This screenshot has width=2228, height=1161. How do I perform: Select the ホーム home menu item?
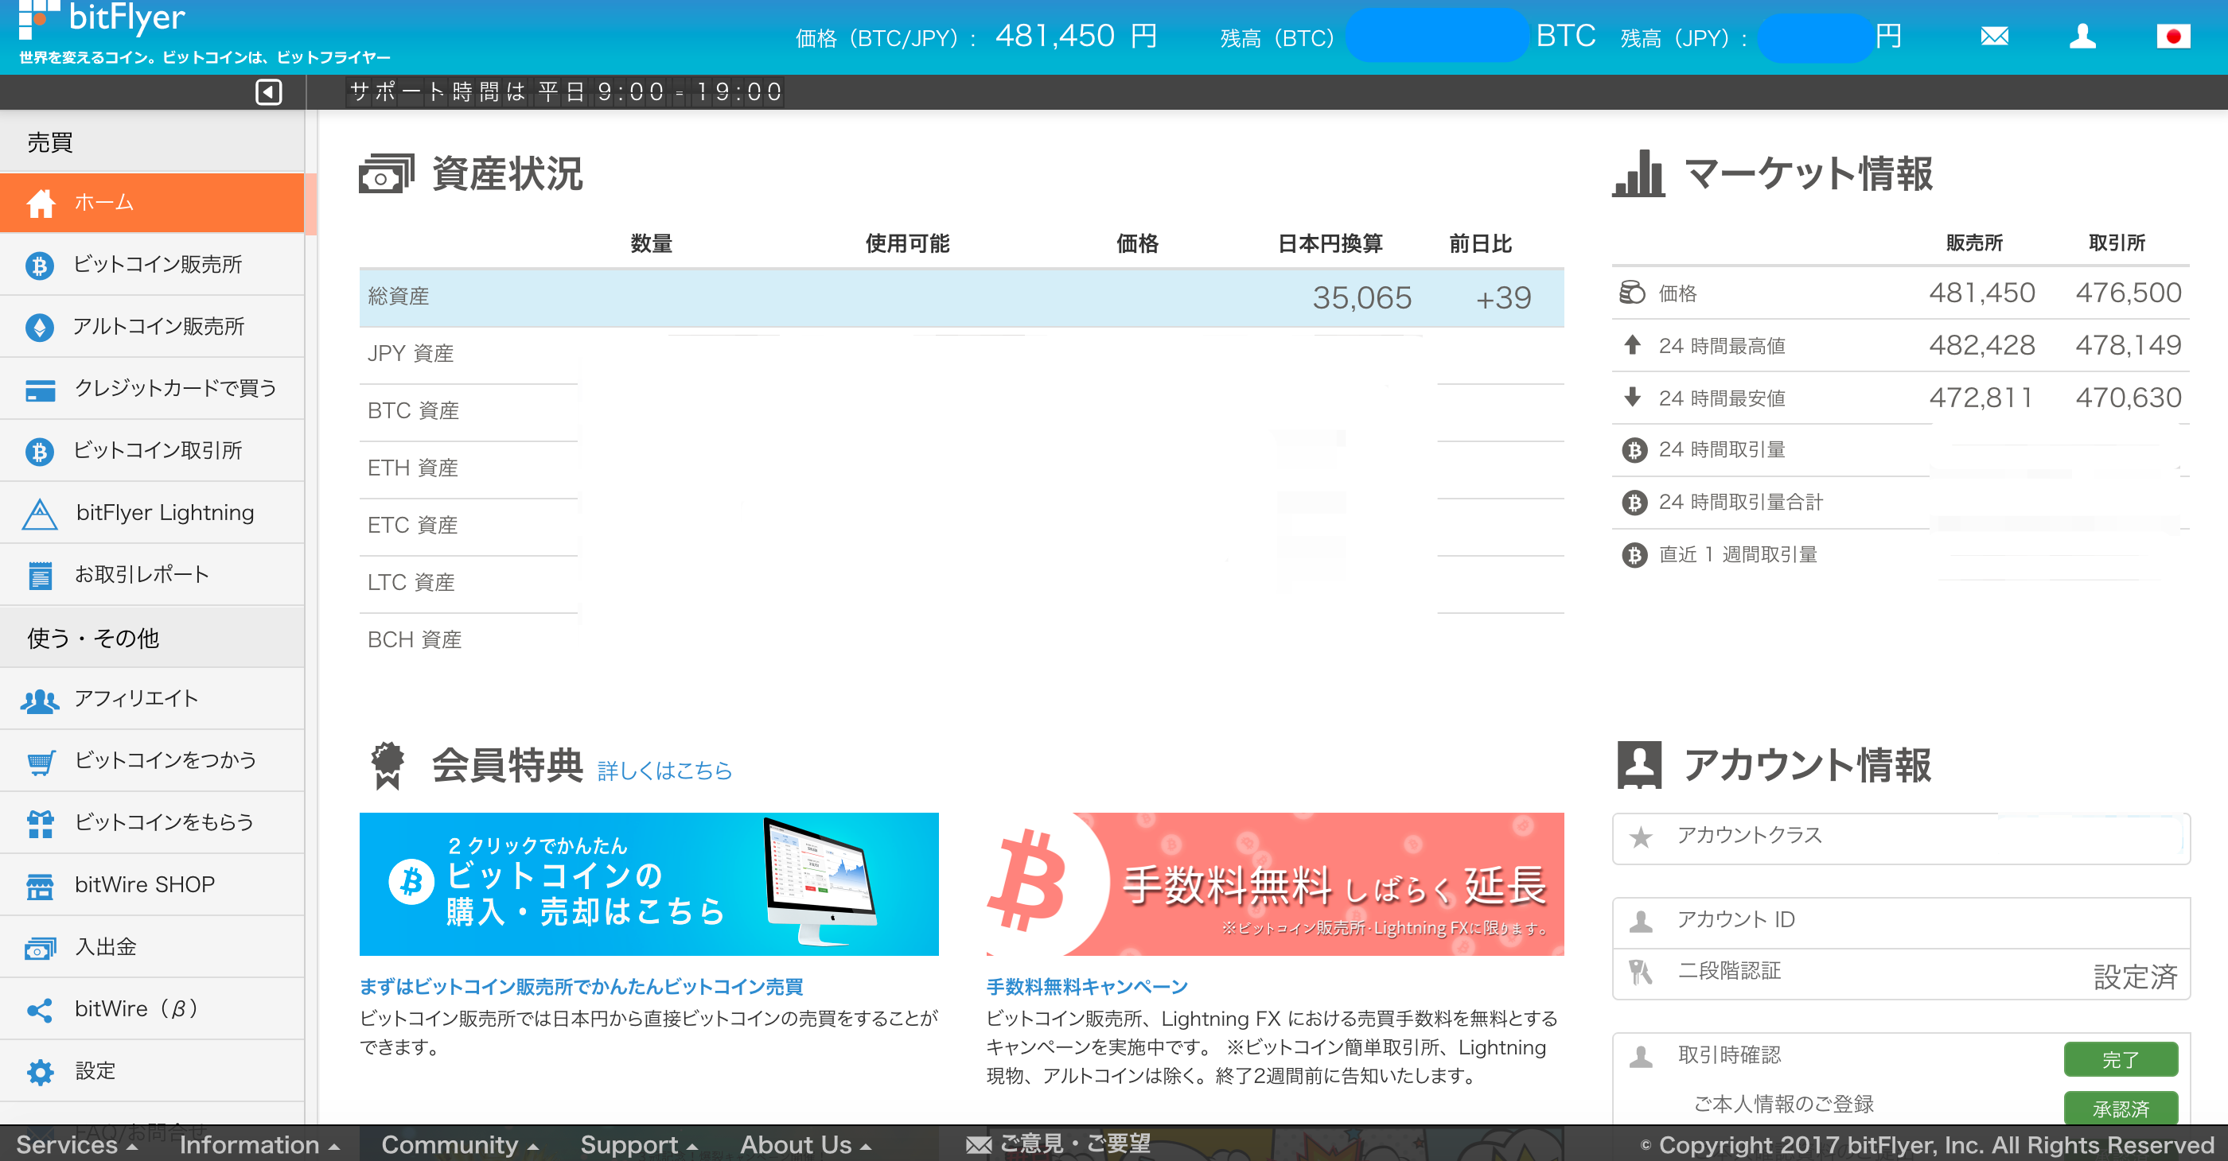click(x=152, y=202)
